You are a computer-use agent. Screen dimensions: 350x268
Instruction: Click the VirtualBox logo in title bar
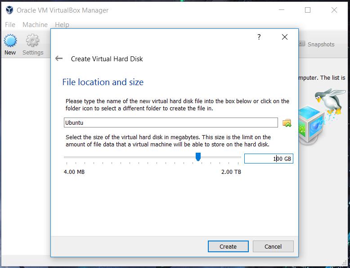[x=9, y=10]
